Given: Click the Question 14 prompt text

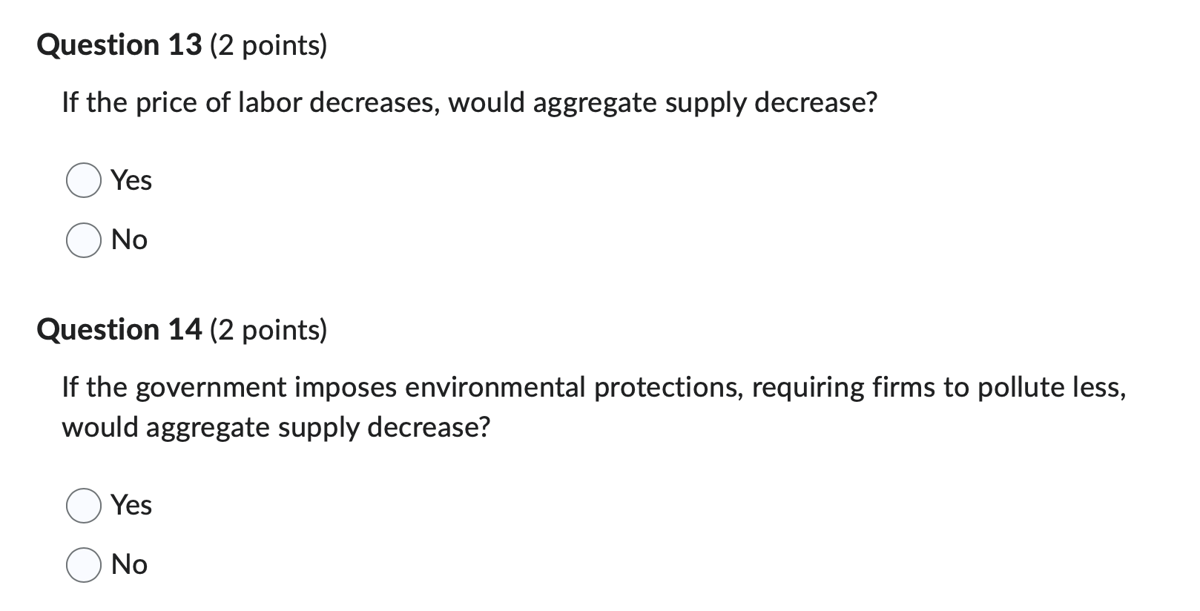Looking at the screenshot, I should point(519,386).
